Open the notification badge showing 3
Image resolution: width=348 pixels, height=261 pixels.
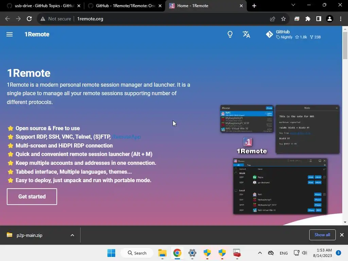point(338,253)
